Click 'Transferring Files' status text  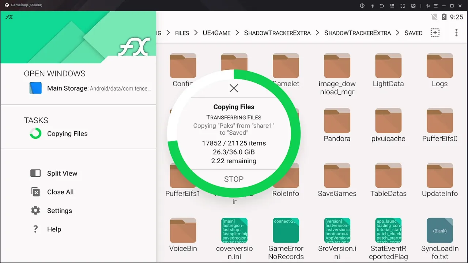234,117
